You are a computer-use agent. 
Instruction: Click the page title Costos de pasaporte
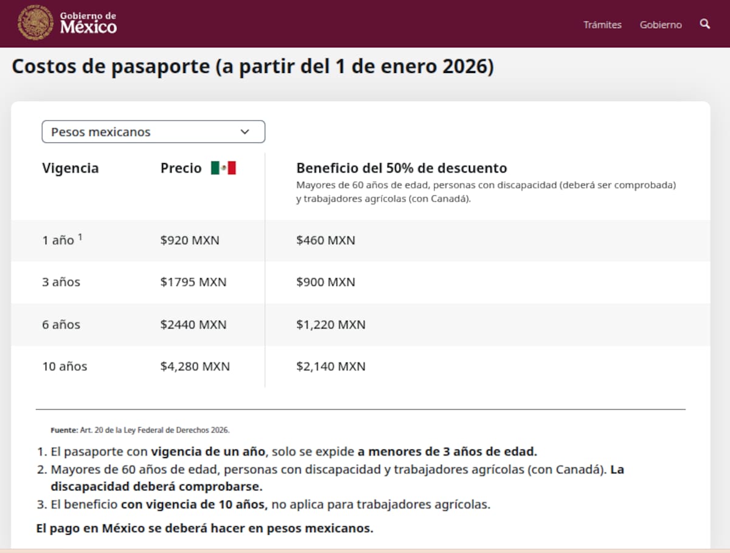click(252, 66)
